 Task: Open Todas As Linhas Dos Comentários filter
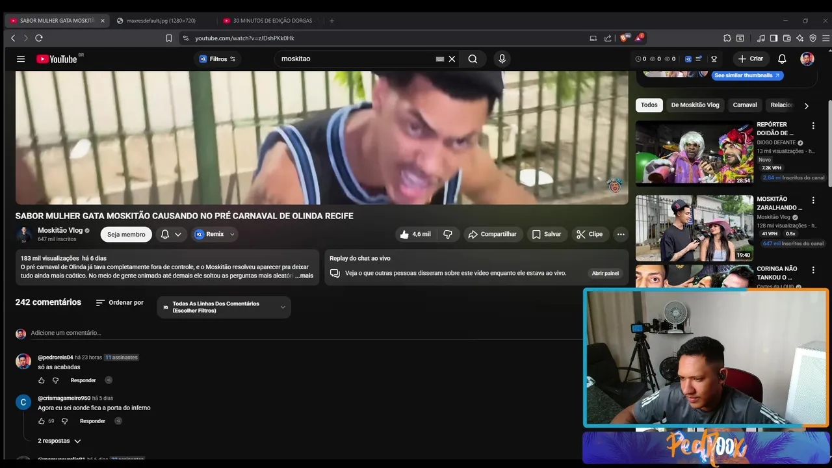point(224,307)
